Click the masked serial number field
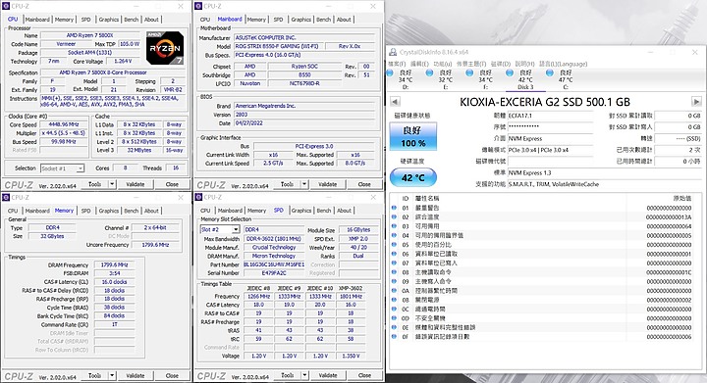This screenshot has width=707, height=383. coord(550,126)
